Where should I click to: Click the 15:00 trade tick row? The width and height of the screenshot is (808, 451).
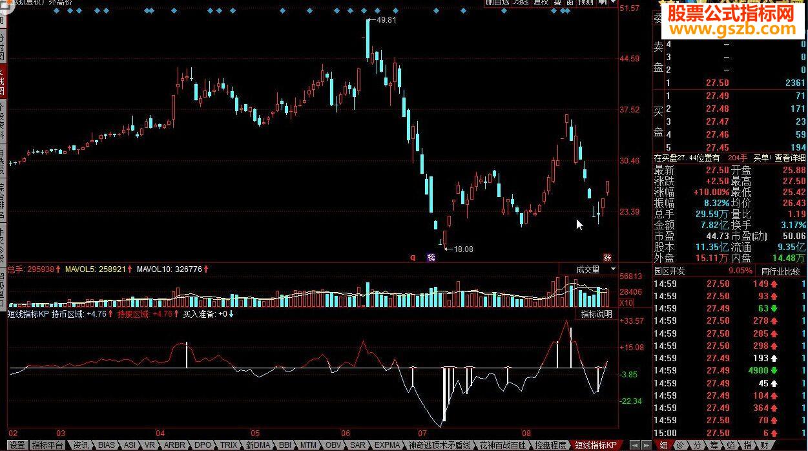tap(730, 433)
